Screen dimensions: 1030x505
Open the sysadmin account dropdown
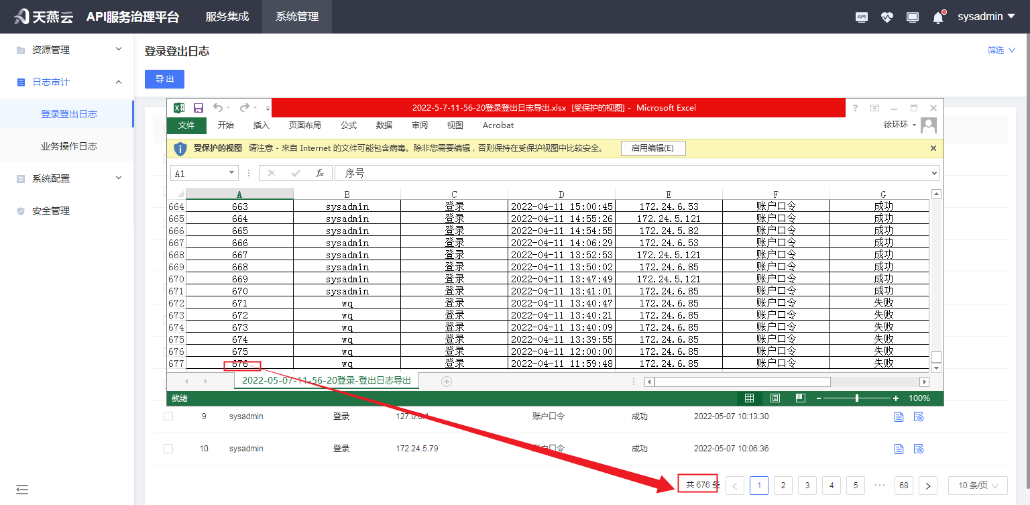pyautogui.click(x=985, y=16)
